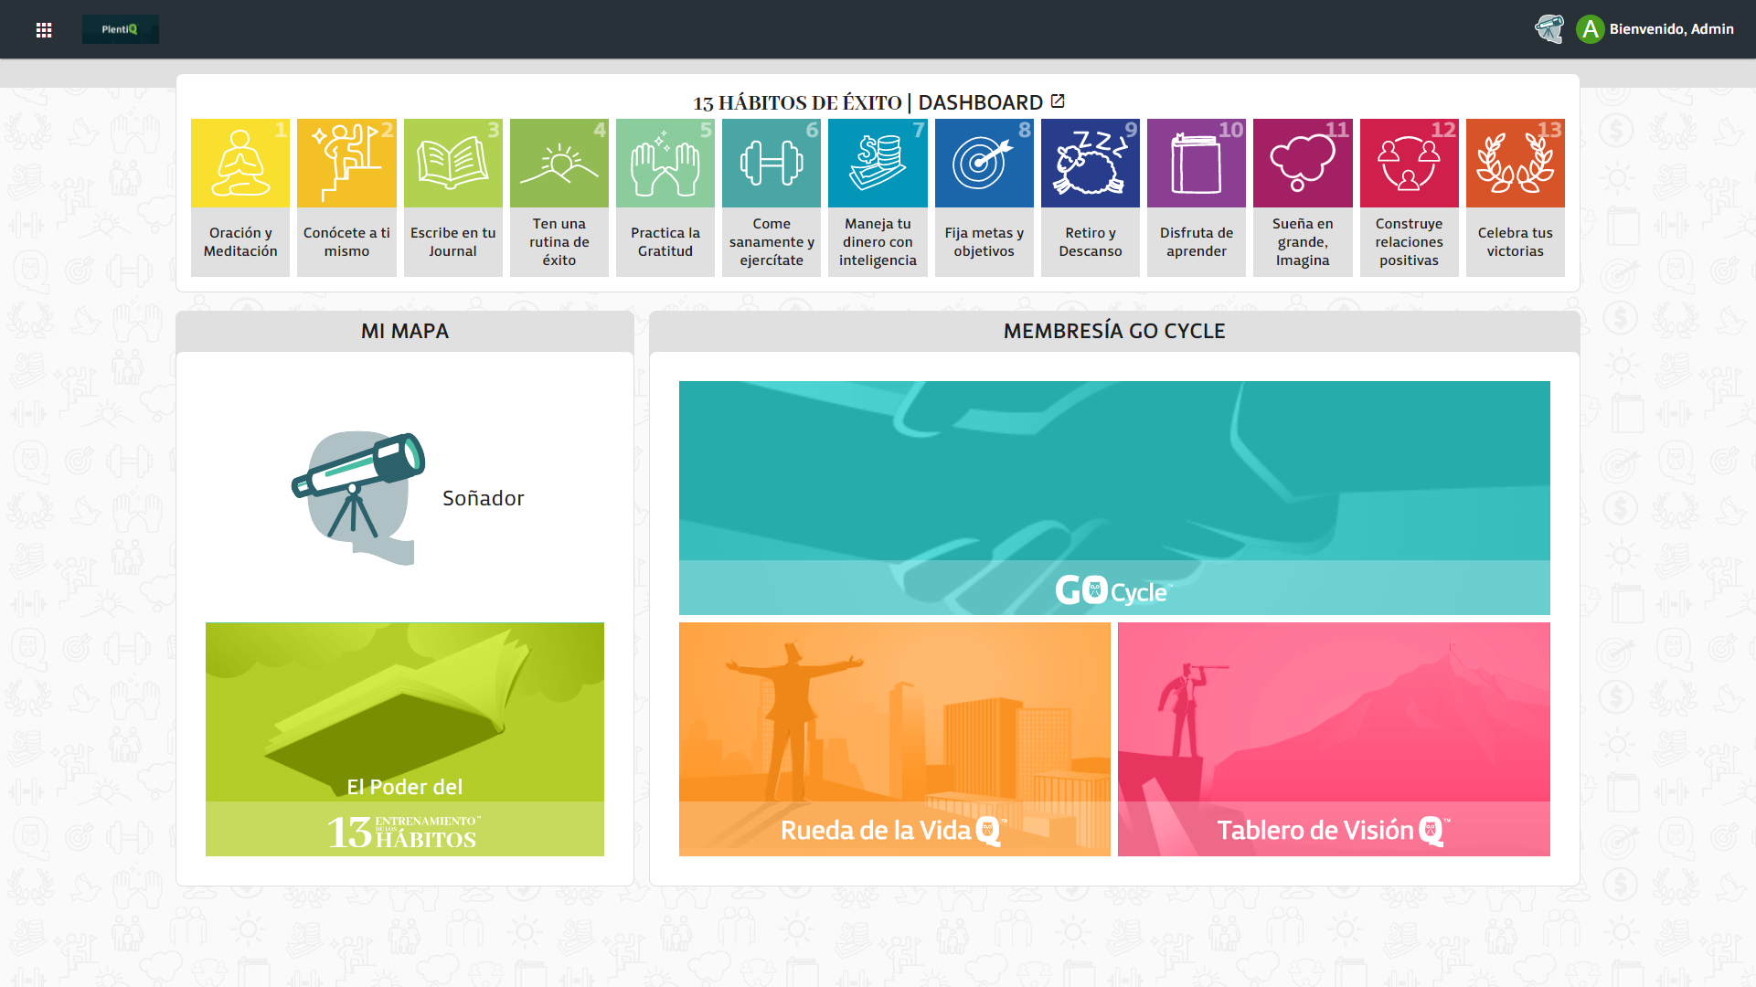Select the sunrise rutina de éxito icon
1756x987 pixels.
(x=559, y=163)
